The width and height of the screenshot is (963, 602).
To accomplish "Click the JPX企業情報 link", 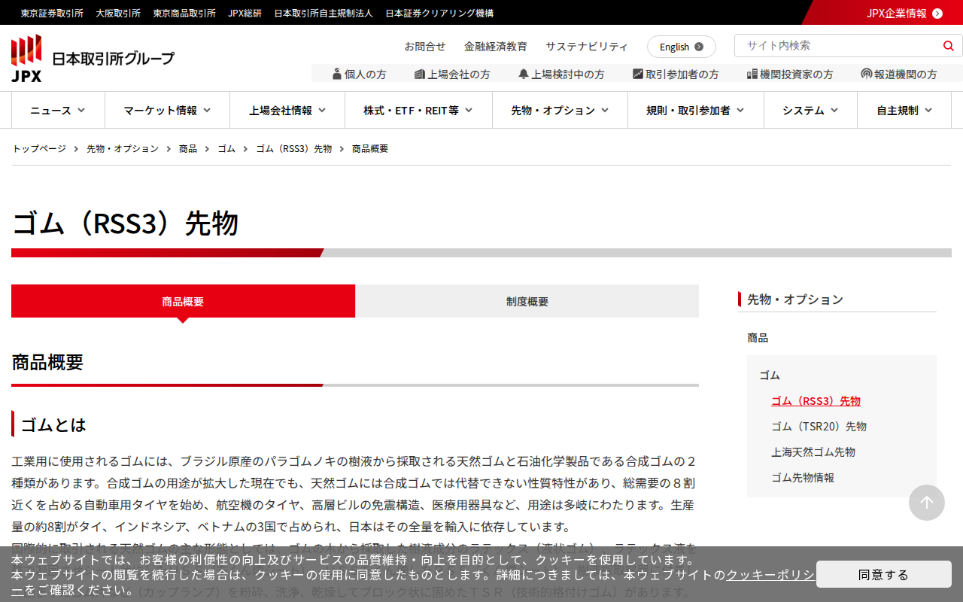I will (897, 13).
